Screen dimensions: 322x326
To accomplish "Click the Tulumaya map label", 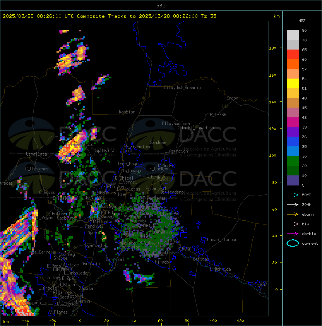I will click(132, 171).
